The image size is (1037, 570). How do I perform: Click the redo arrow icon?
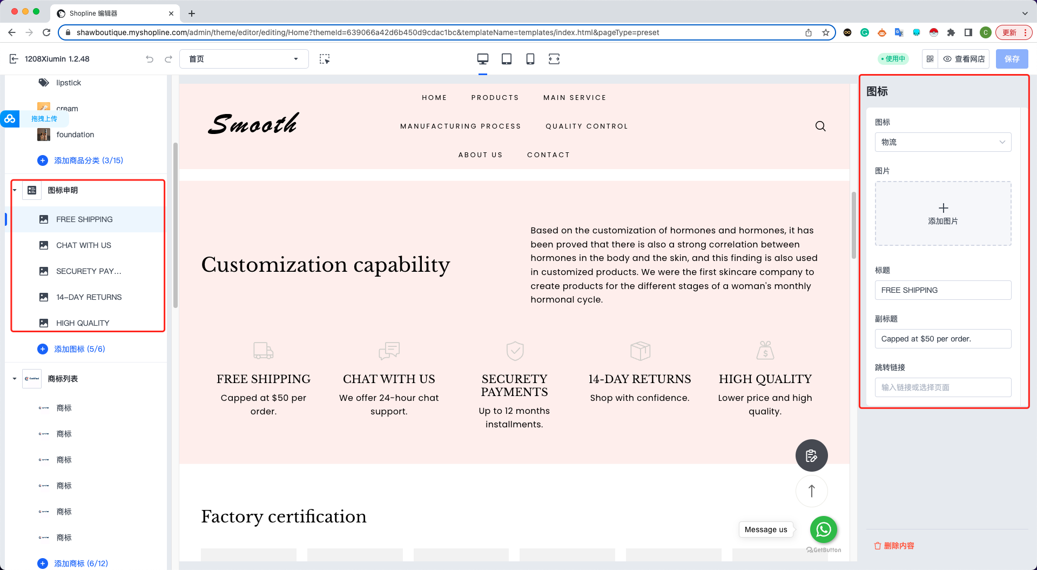pos(168,59)
